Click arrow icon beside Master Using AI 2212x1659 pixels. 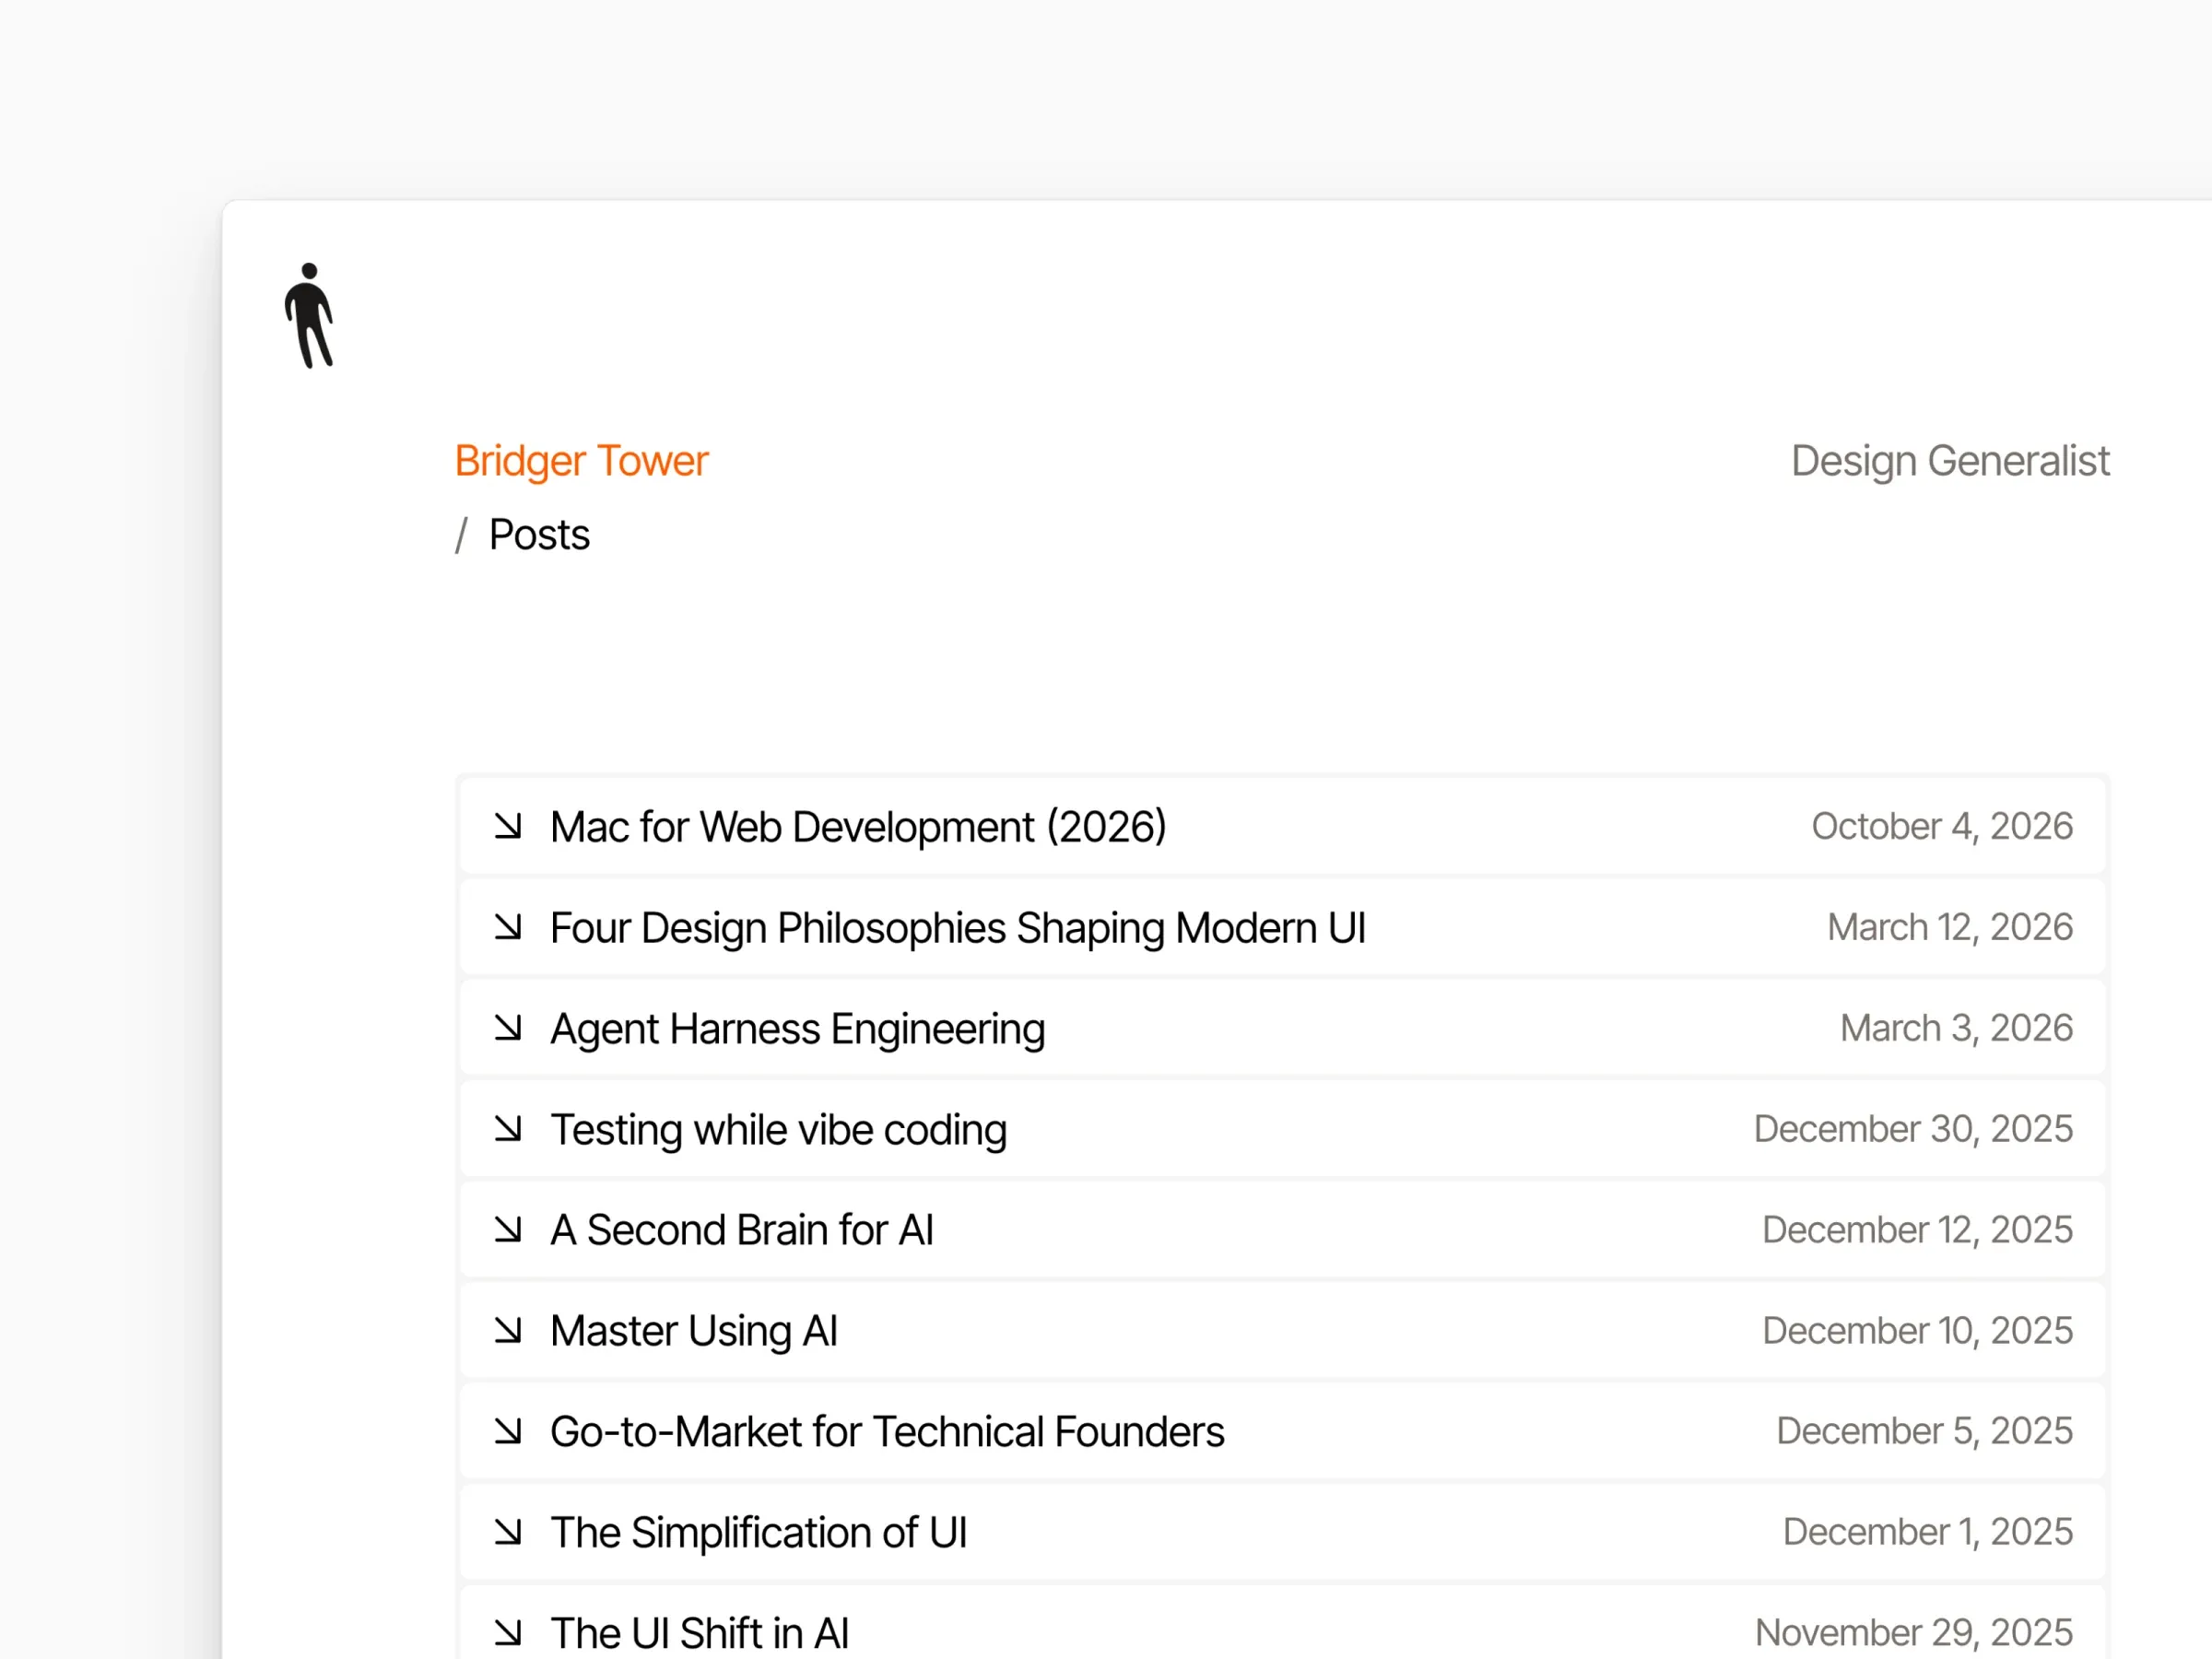point(508,1330)
